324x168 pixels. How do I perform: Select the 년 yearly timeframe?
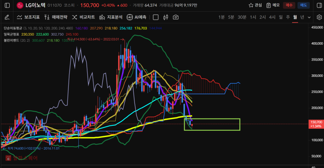302,17
